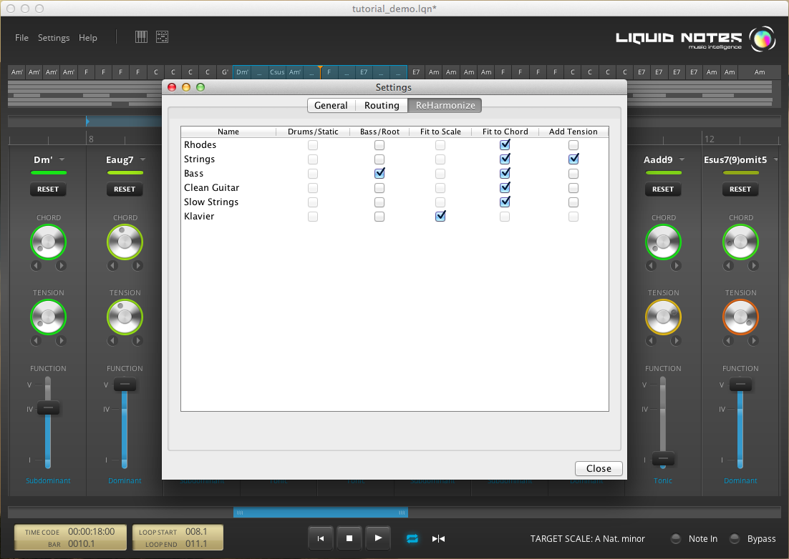Open the Aadd9 chord dropdown arrow

(682, 159)
